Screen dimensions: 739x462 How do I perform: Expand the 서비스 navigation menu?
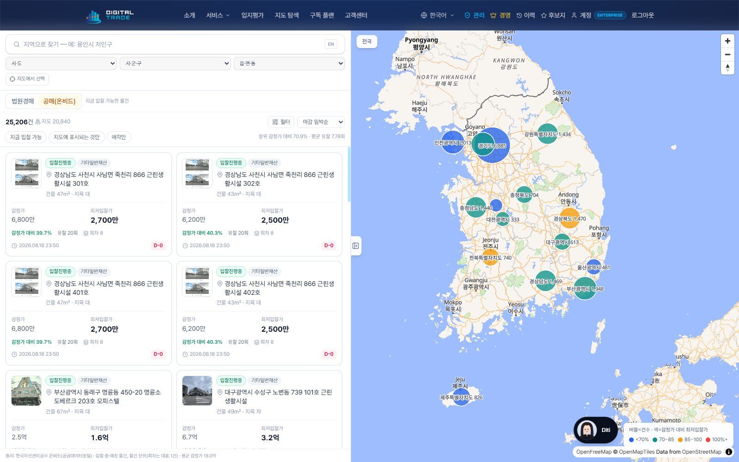(218, 15)
